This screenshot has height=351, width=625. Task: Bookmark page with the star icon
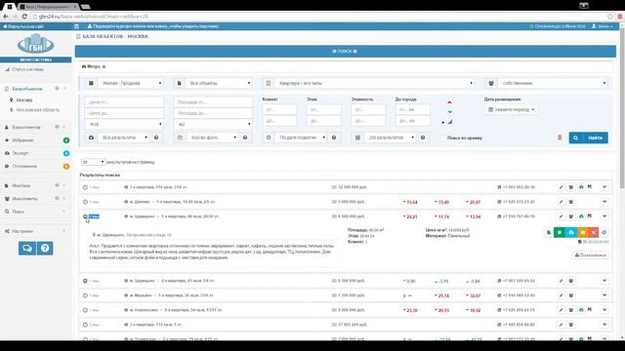click(609, 17)
